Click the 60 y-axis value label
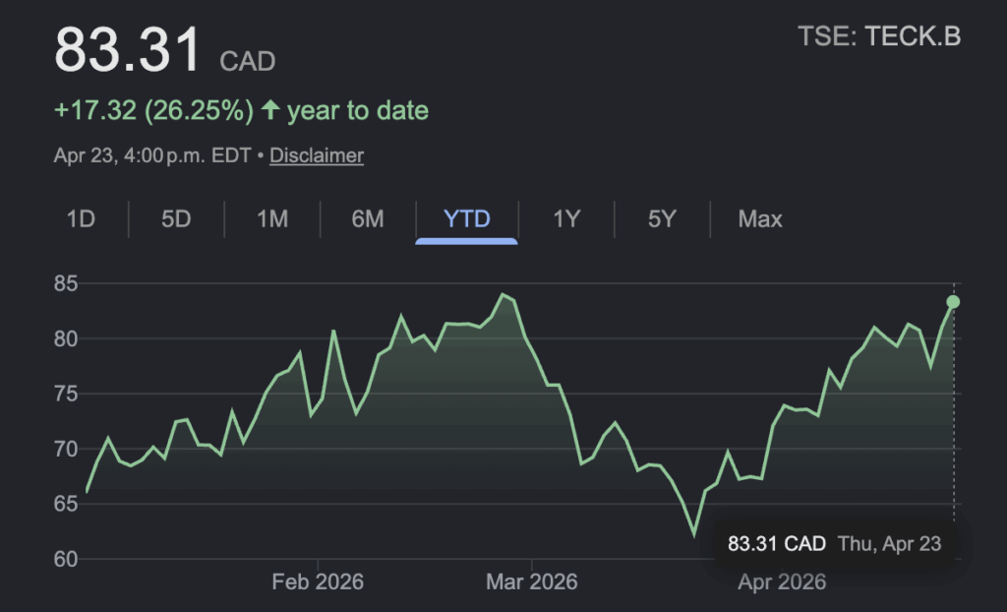The image size is (1007, 612). click(x=66, y=559)
